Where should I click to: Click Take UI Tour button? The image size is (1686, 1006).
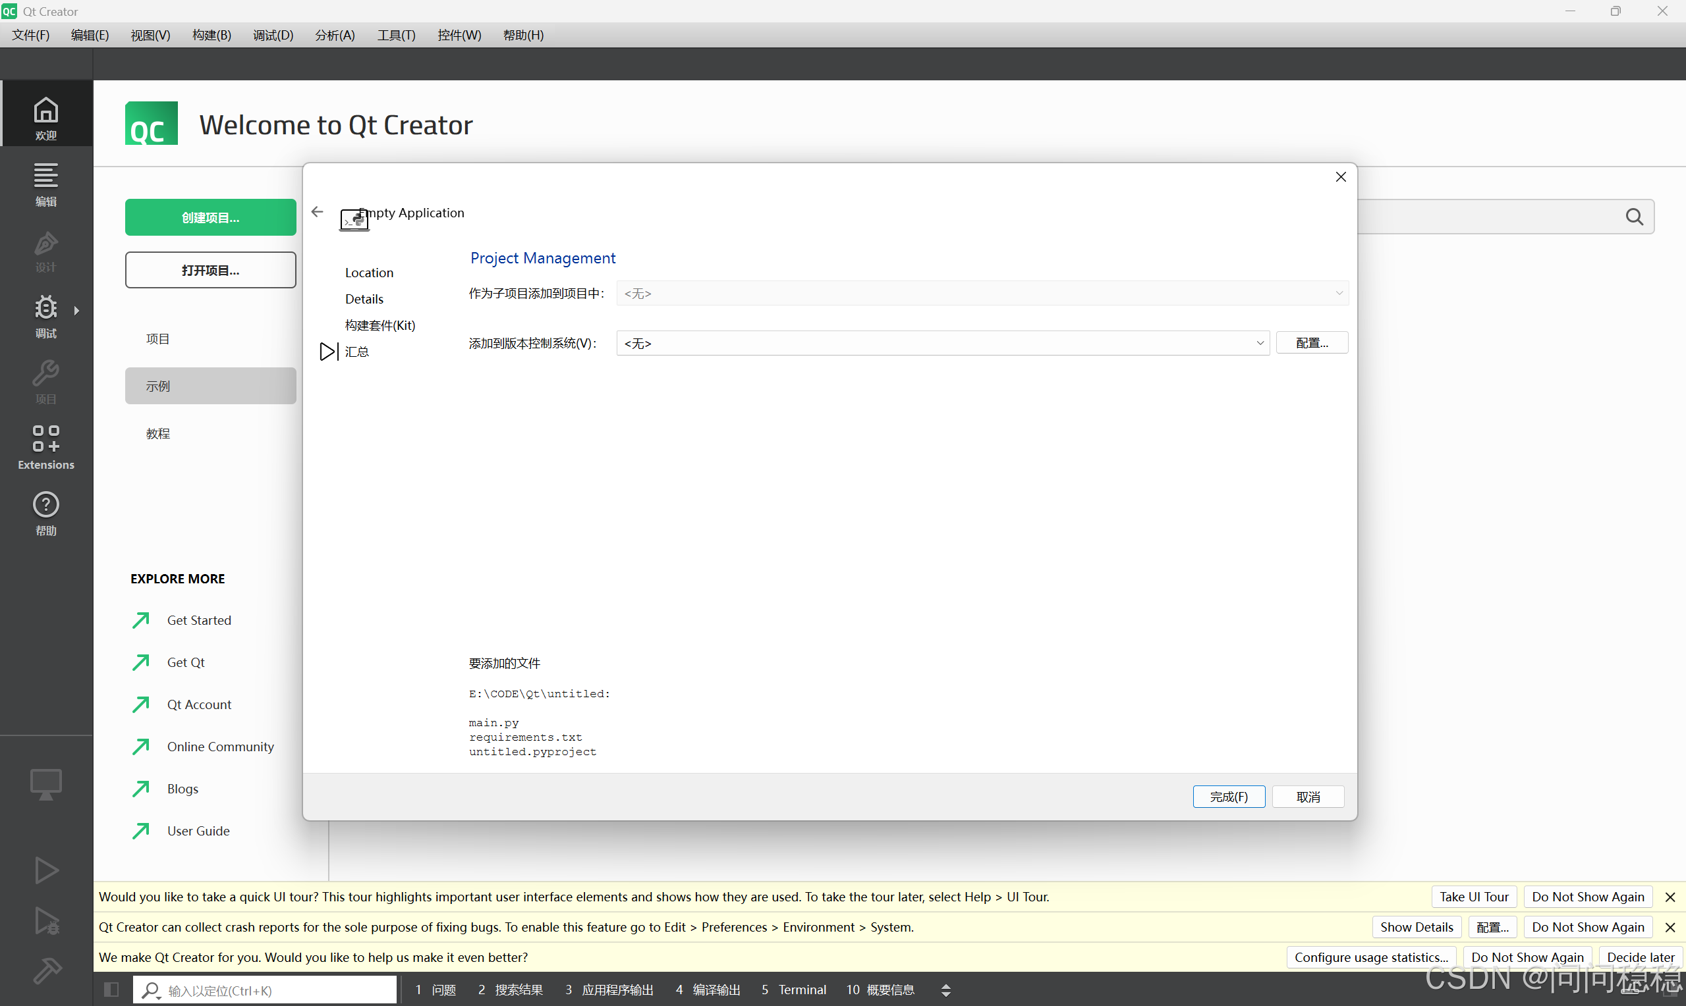[1473, 897]
